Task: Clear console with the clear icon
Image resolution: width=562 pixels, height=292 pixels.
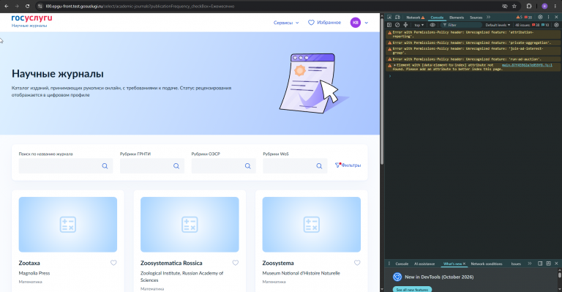Action: point(397,25)
